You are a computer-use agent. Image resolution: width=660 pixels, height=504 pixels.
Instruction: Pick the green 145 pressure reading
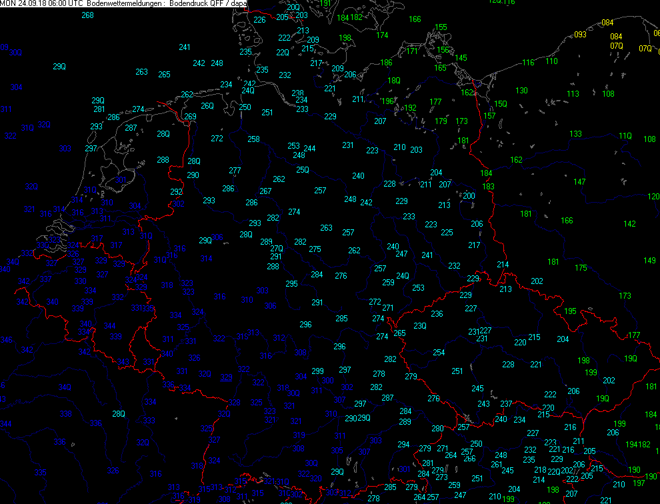pyautogui.click(x=461, y=58)
